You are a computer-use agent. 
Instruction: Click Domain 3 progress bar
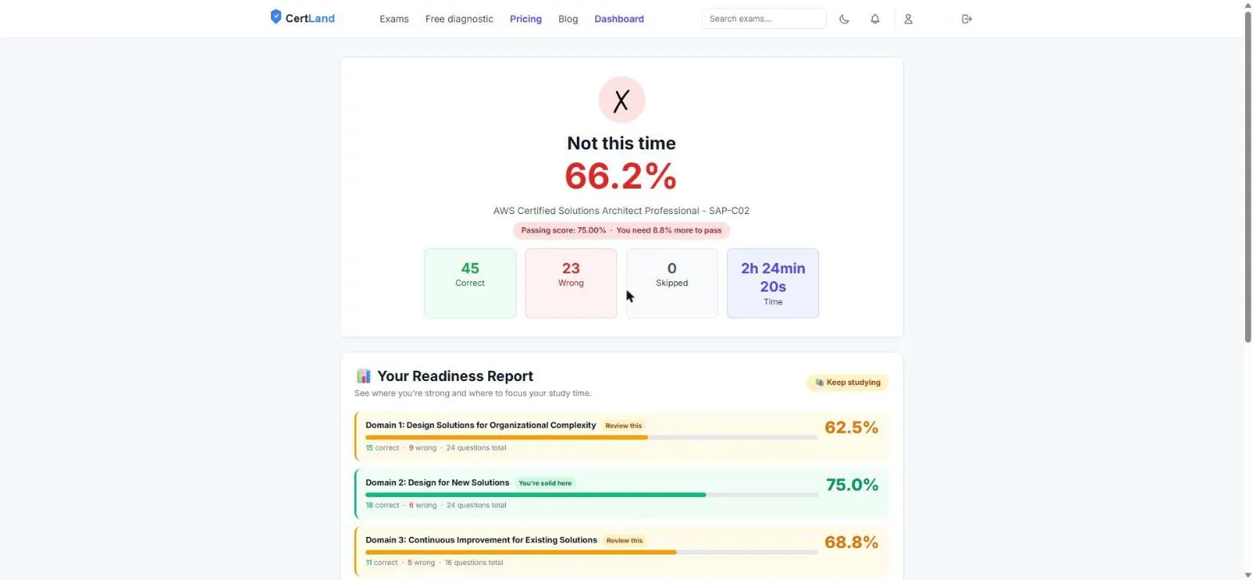591,553
